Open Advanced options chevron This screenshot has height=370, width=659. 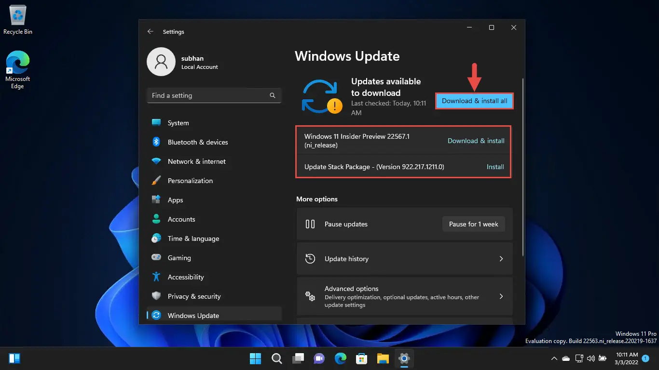point(501,296)
